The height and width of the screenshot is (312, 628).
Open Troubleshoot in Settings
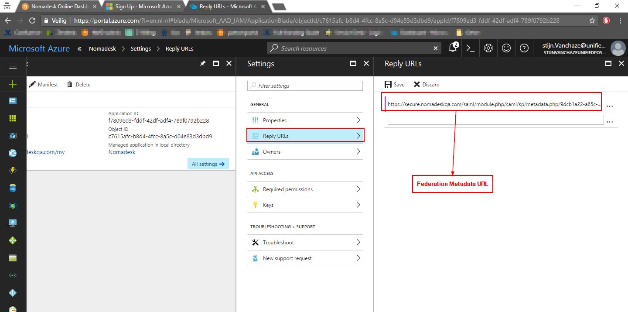pyautogui.click(x=305, y=242)
